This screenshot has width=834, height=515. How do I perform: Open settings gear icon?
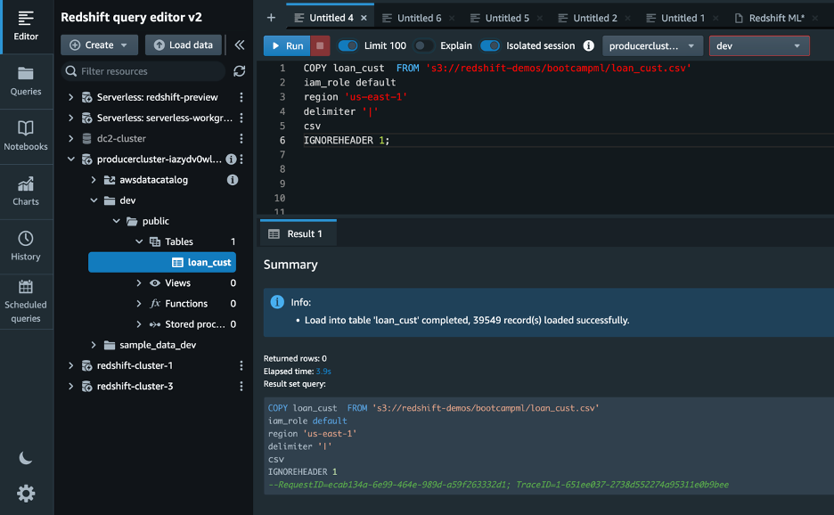pyautogui.click(x=26, y=493)
